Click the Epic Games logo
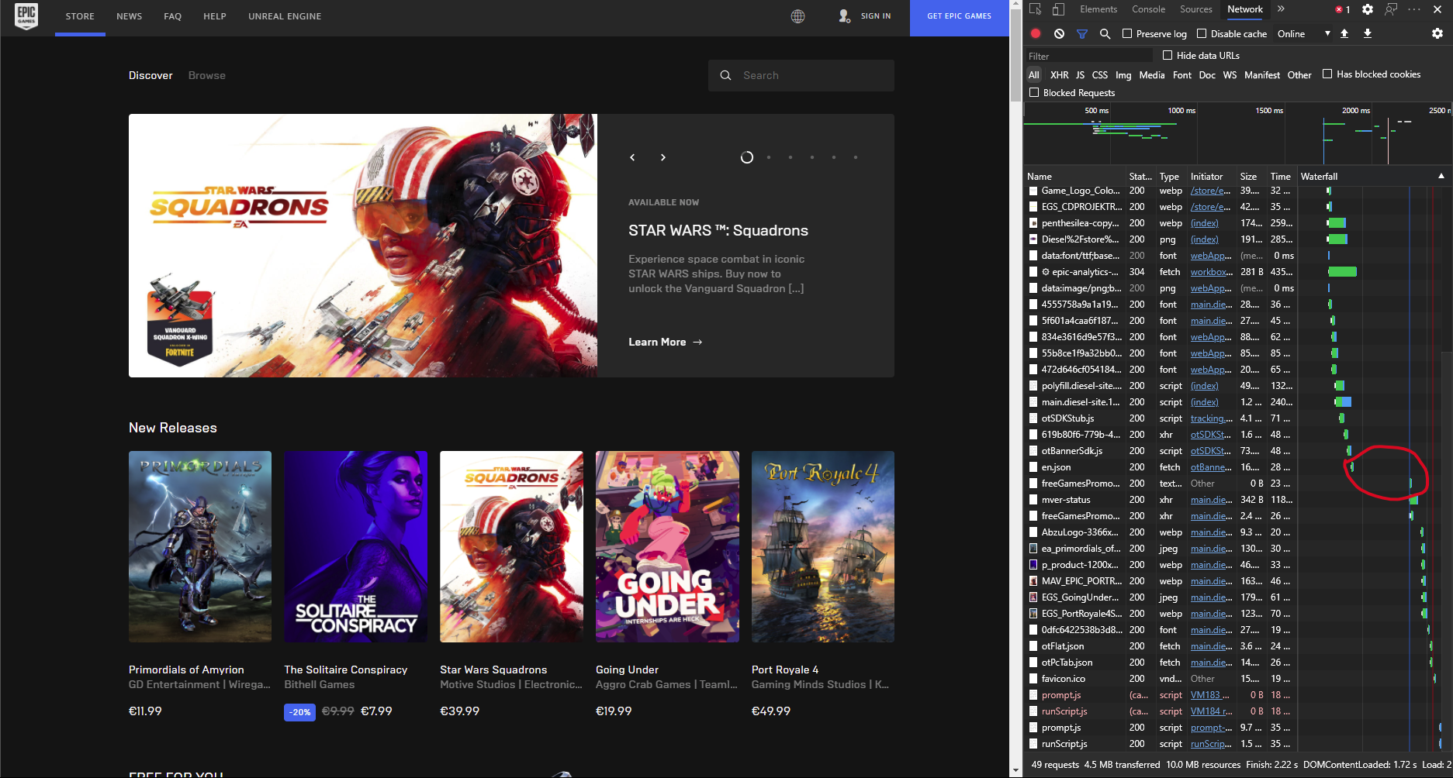 click(x=26, y=16)
